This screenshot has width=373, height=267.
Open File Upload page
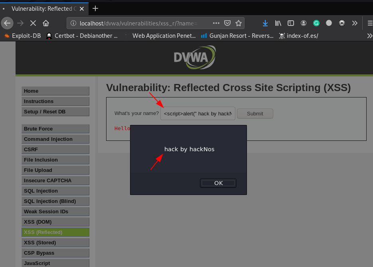tap(55, 170)
